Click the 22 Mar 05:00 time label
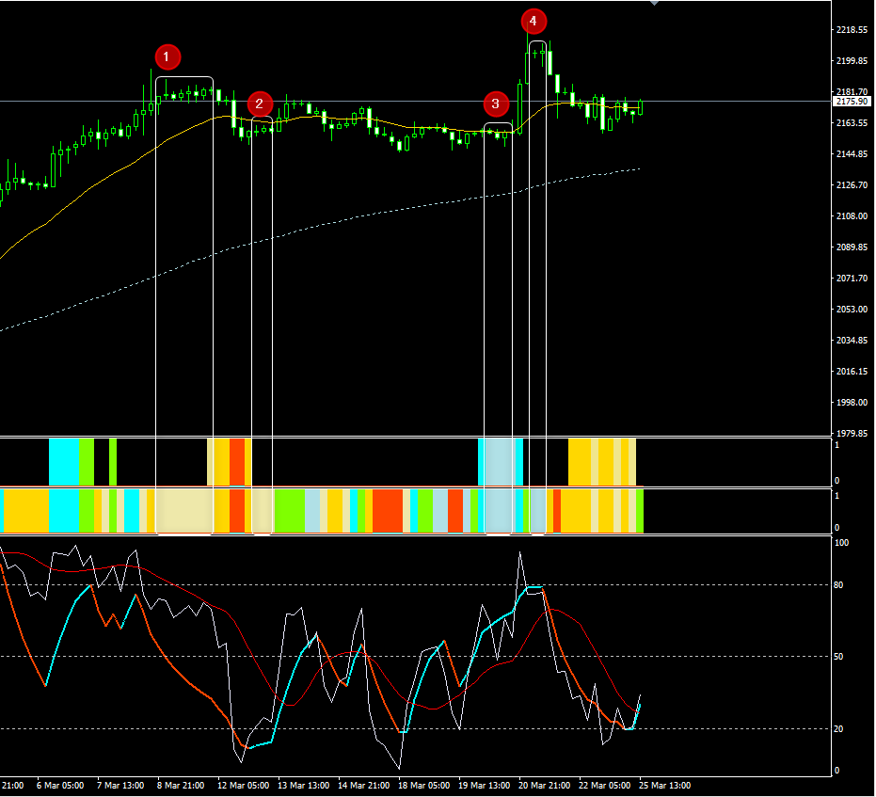This screenshot has height=797, width=876. point(604,786)
